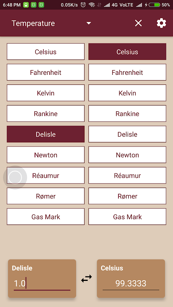The image size is (173, 307).
Task: Select Rømer as source unit
Action: (46, 196)
